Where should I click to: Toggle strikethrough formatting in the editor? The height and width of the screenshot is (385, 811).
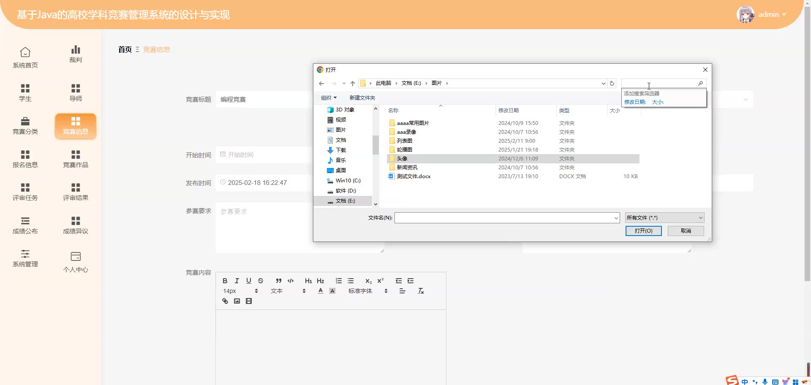261,281
